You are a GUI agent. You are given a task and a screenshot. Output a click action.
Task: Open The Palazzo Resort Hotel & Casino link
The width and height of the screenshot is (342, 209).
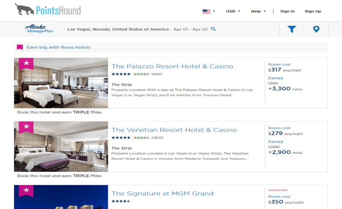pyautogui.click(x=172, y=66)
